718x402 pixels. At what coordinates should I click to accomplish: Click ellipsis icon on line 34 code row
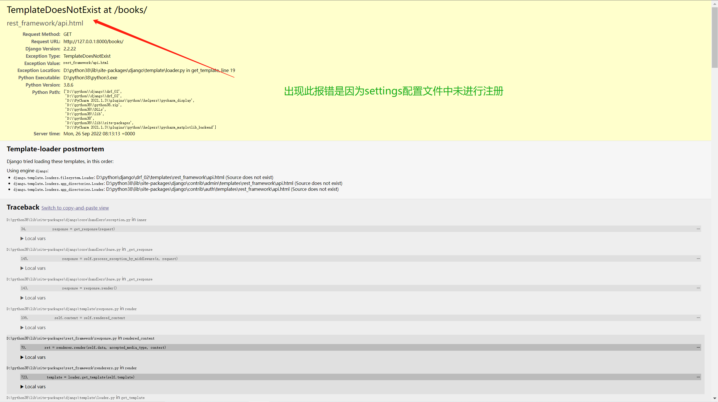[x=698, y=229]
